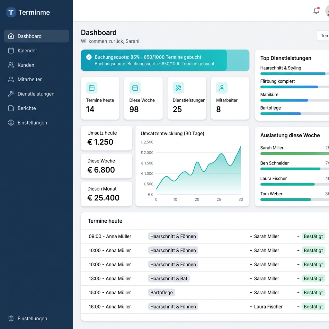Click the person icon on Mitarbeiter card
The image size is (329, 329).
coord(222,88)
